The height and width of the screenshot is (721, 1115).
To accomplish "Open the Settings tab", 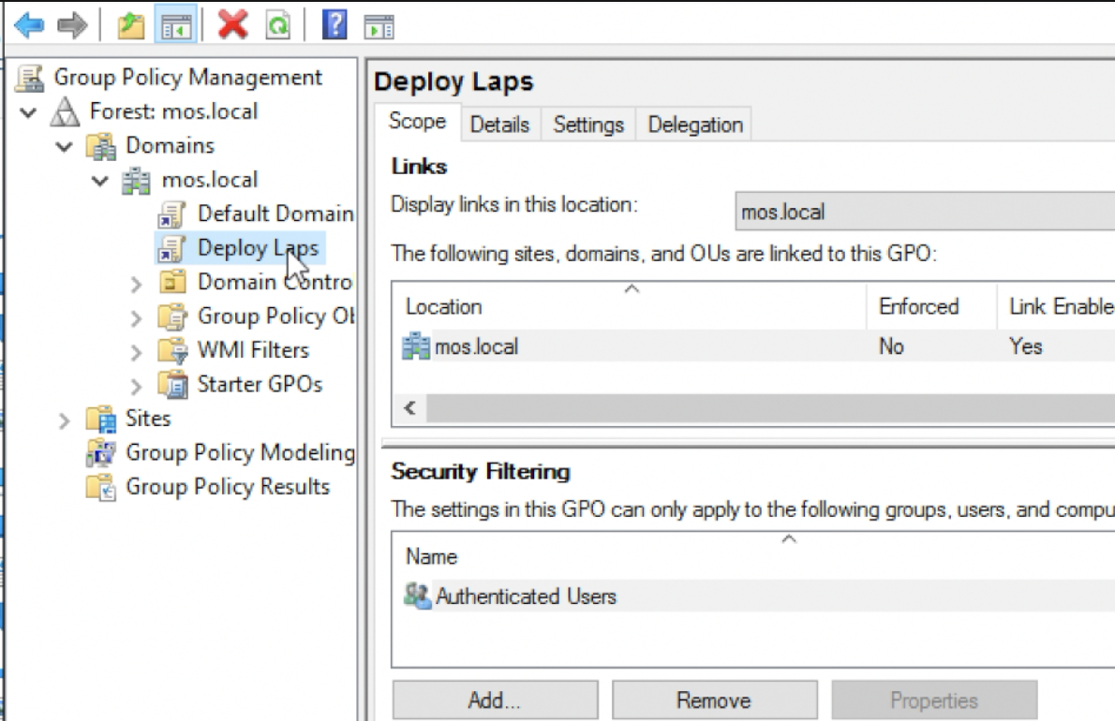I will (x=587, y=125).
